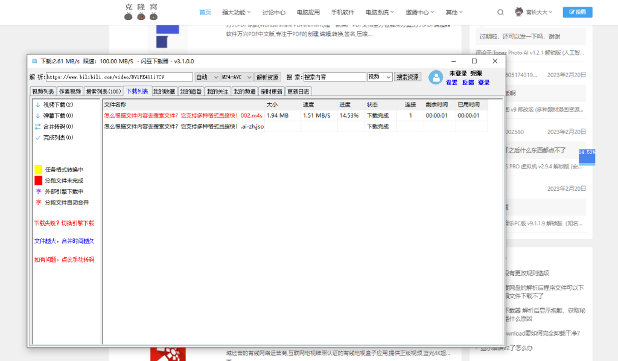The image size is (618, 361).
Task: Click the 搜索内容 search input field
Action: pos(334,77)
